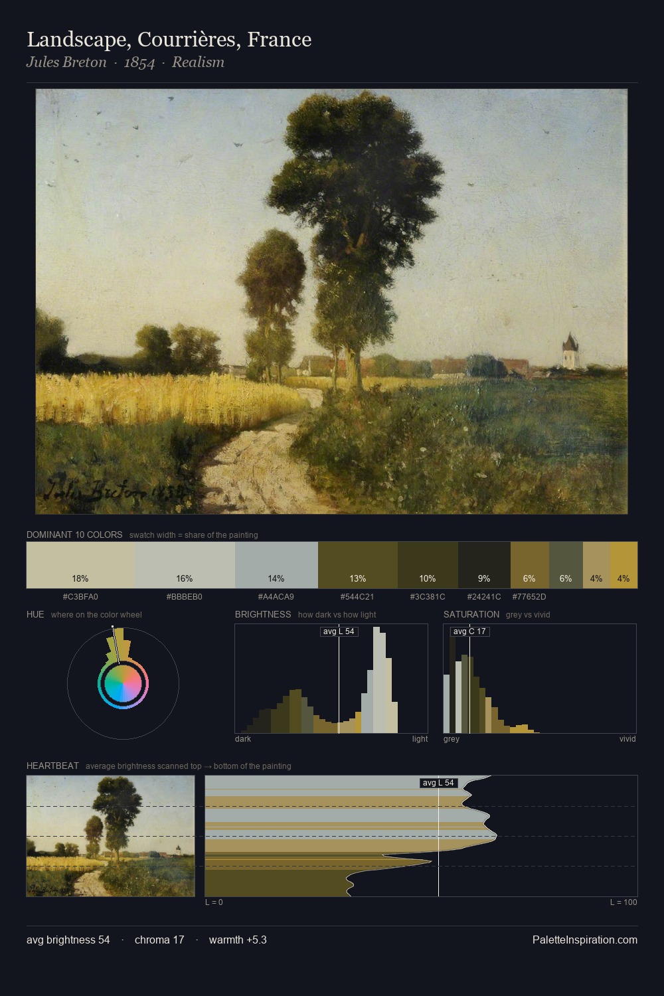Image resolution: width=664 pixels, height=996 pixels.
Task: Select the 16% pale grey swatch
Action: (185, 565)
